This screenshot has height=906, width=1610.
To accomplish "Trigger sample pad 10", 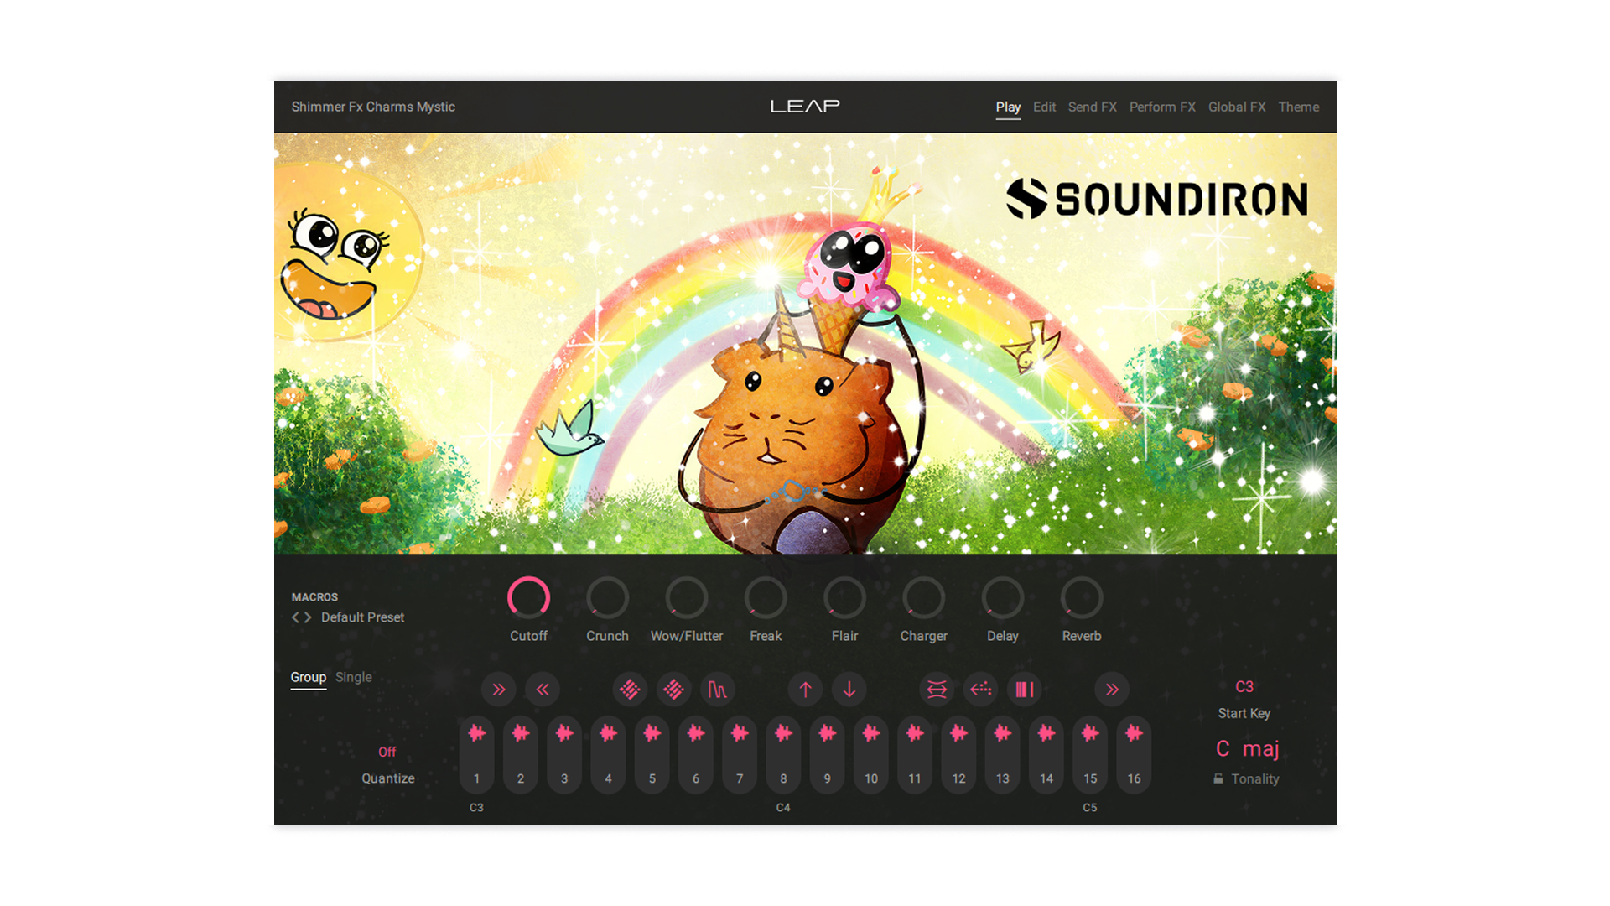I will click(871, 755).
